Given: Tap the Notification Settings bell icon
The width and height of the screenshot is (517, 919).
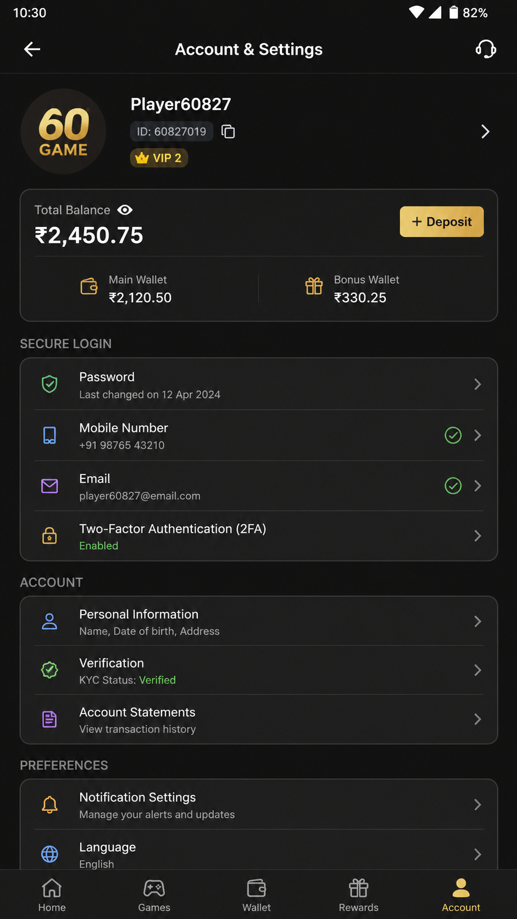Looking at the screenshot, I should (49, 805).
